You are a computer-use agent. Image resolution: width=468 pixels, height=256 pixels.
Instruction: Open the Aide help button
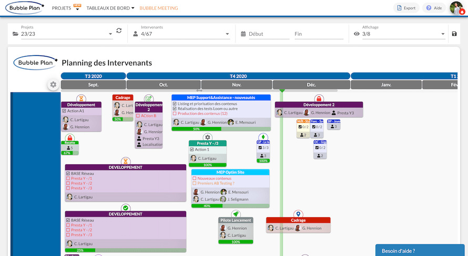coord(434,8)
